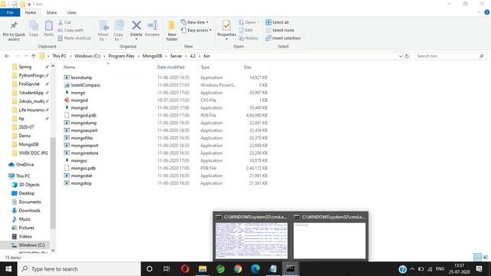Click Program Files in the breadcrumb path
Screen dimensions: 491x276
click(121, 56)
